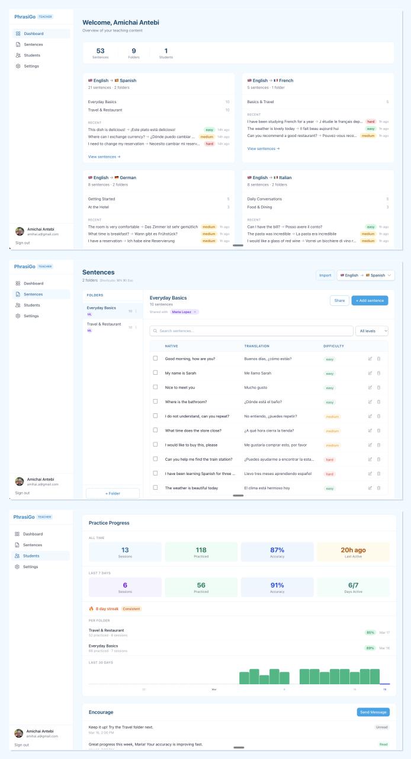Click the pencil icon for "The weather is beautiful today"
Viewport: 411px width, 759px height.
370,488
